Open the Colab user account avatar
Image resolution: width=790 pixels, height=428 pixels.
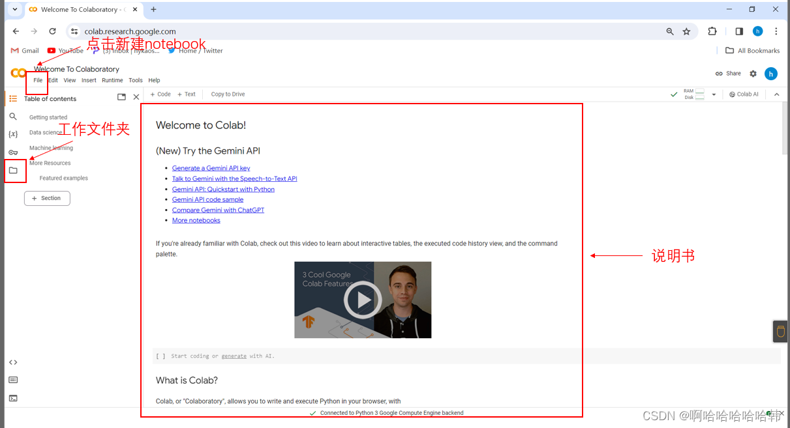click(x=771, y=74)
